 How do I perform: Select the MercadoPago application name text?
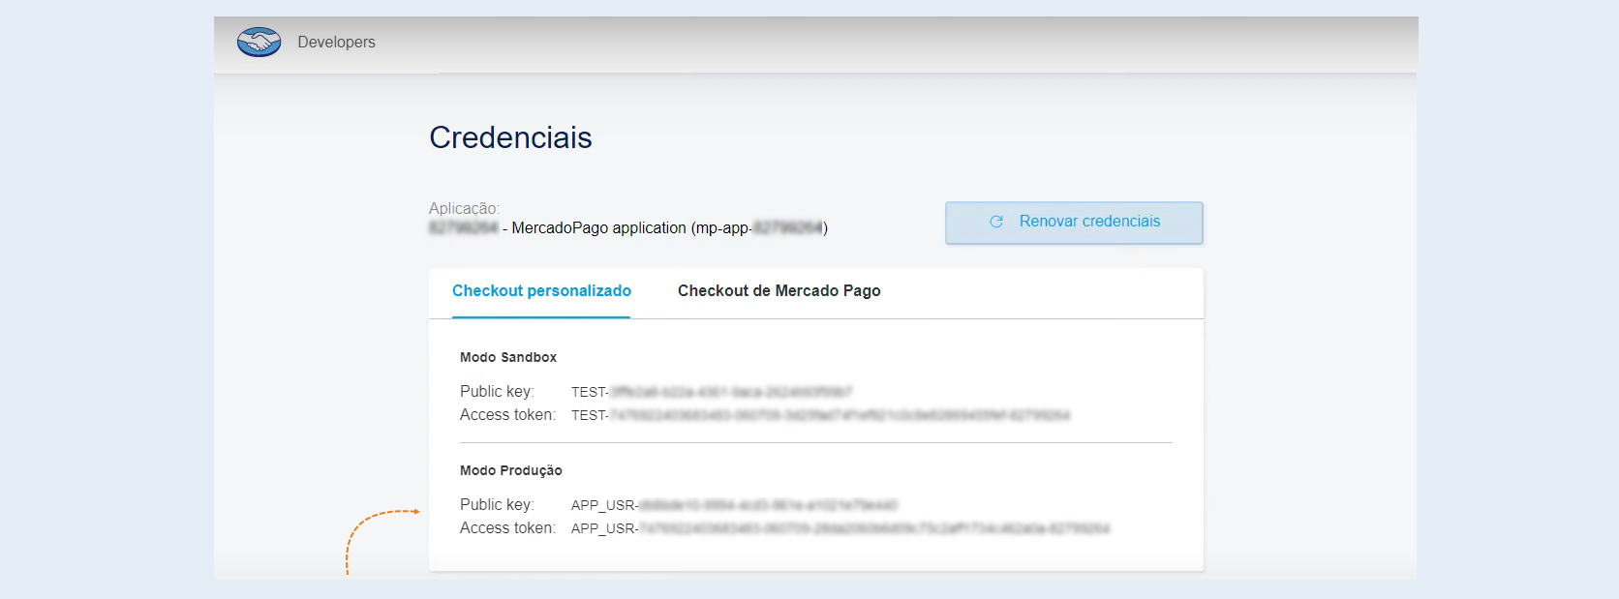click(x=628, y=228)
